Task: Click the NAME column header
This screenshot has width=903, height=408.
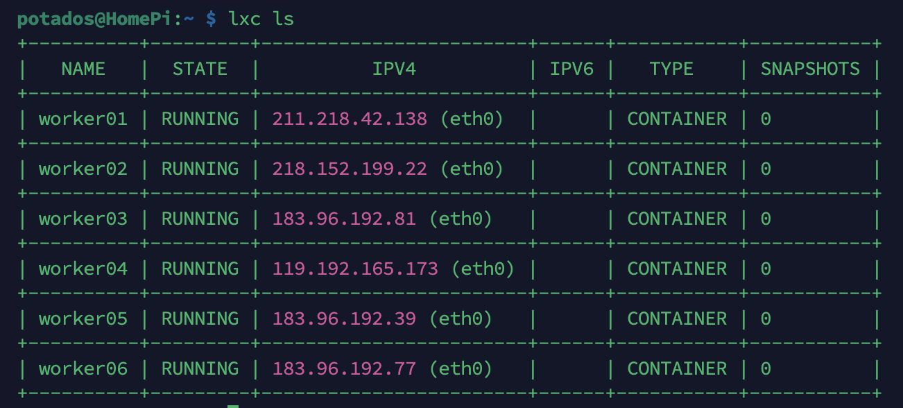Action: (x=83, y=69)
